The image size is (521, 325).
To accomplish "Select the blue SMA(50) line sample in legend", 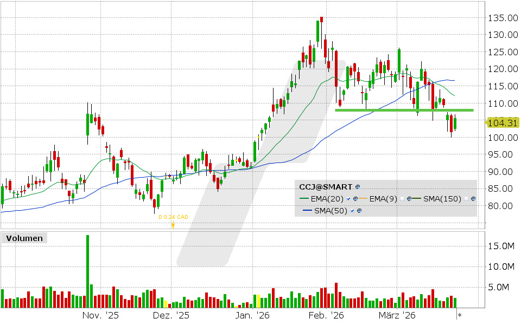I will coord(307,210).
